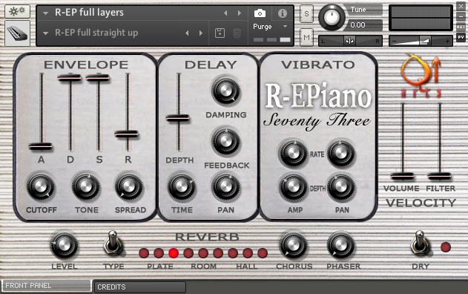Click the L-R pan slider
This screenshot has width=468, height=294.
(350, 41)
